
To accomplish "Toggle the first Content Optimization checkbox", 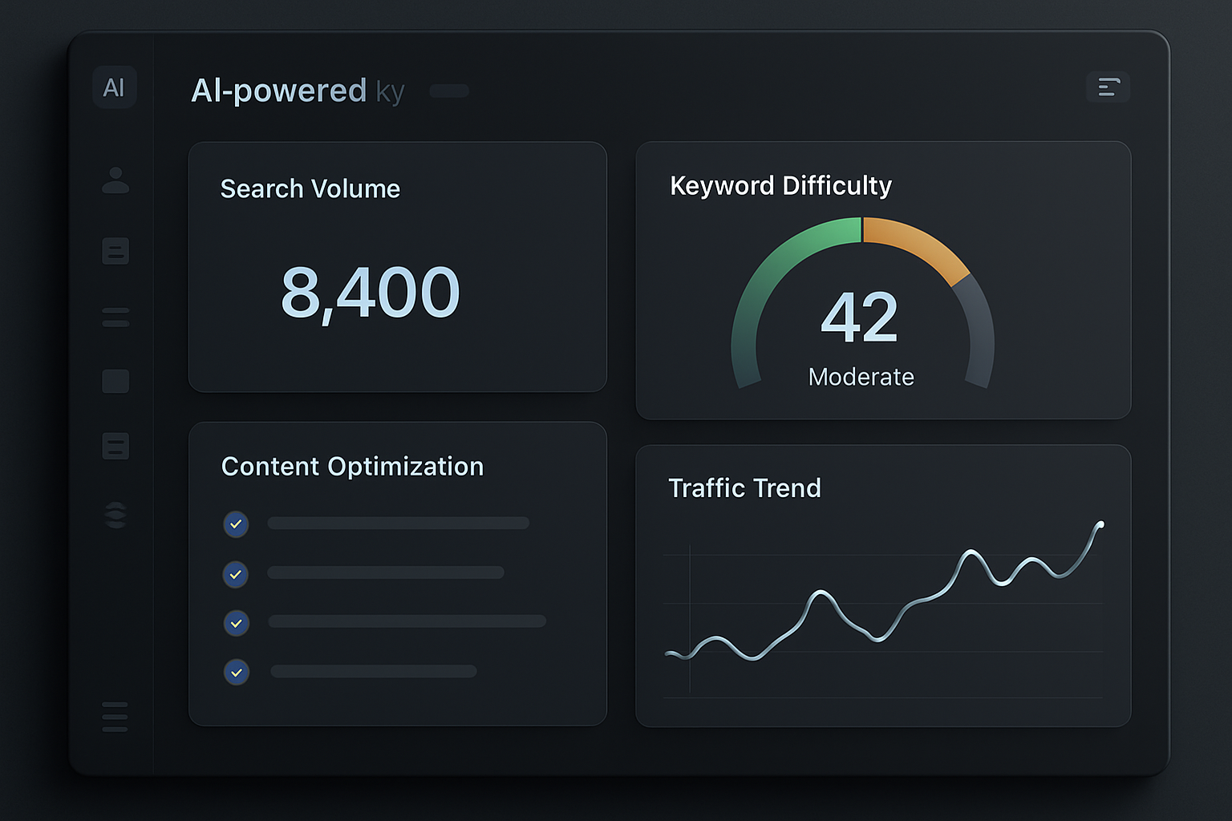I will point(236,524).
